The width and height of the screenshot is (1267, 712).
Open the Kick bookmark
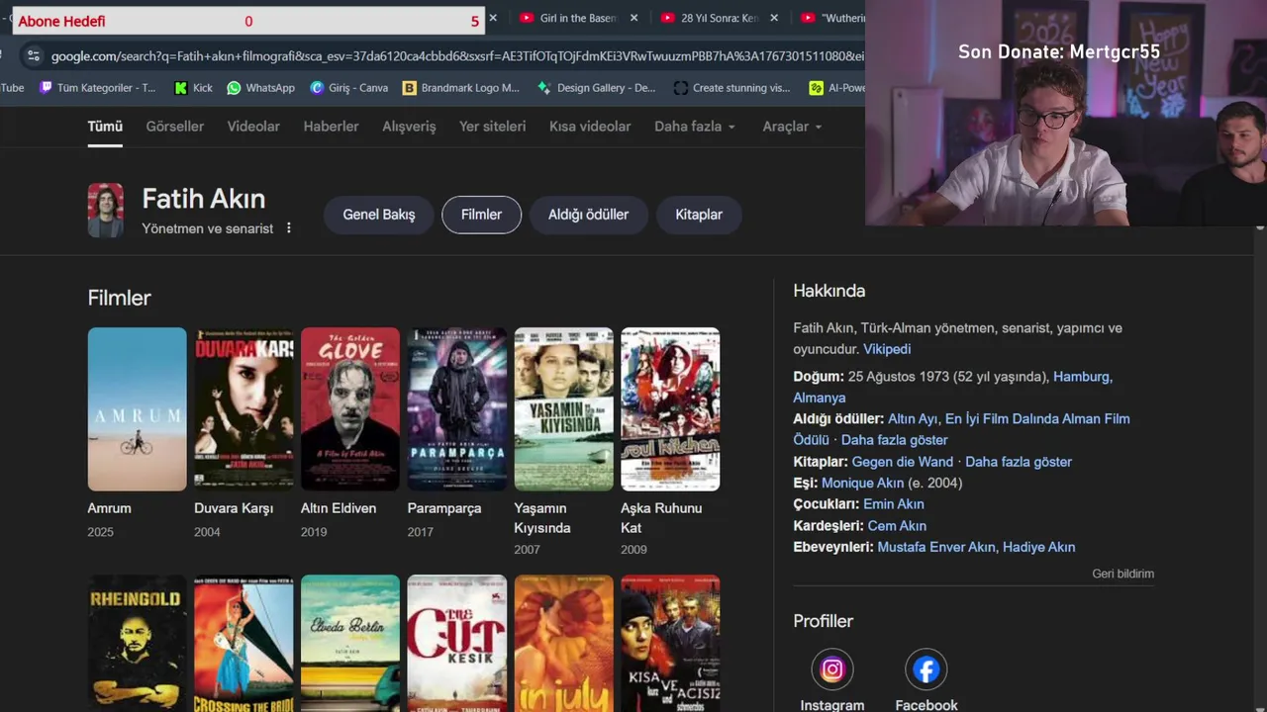[193, 88]
